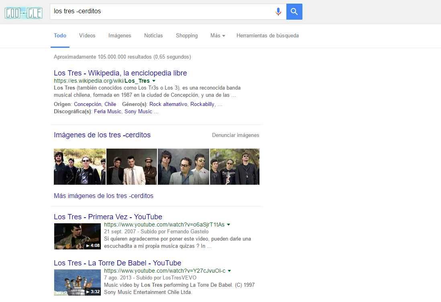Click 'Denunciar imágenes'

pos(236,135)
